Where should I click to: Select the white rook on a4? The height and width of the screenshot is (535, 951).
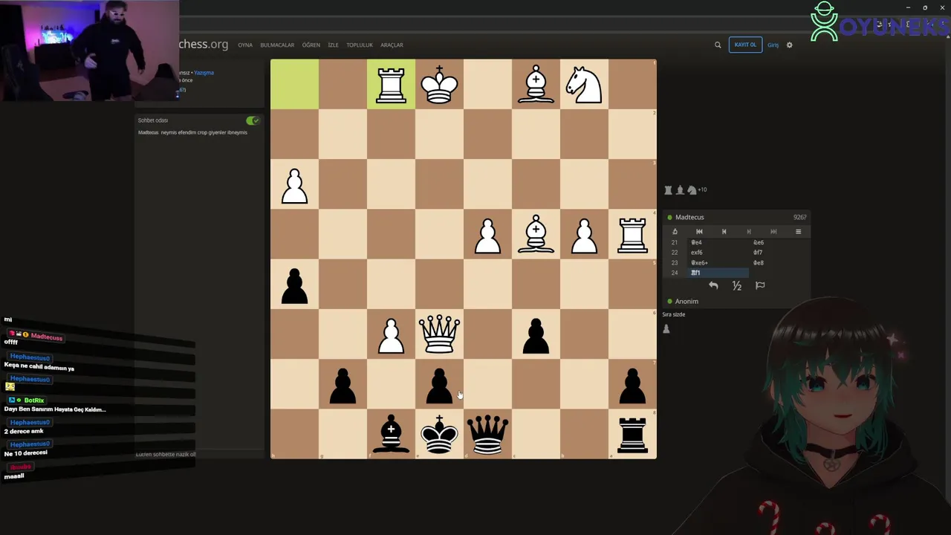[632, 234]
